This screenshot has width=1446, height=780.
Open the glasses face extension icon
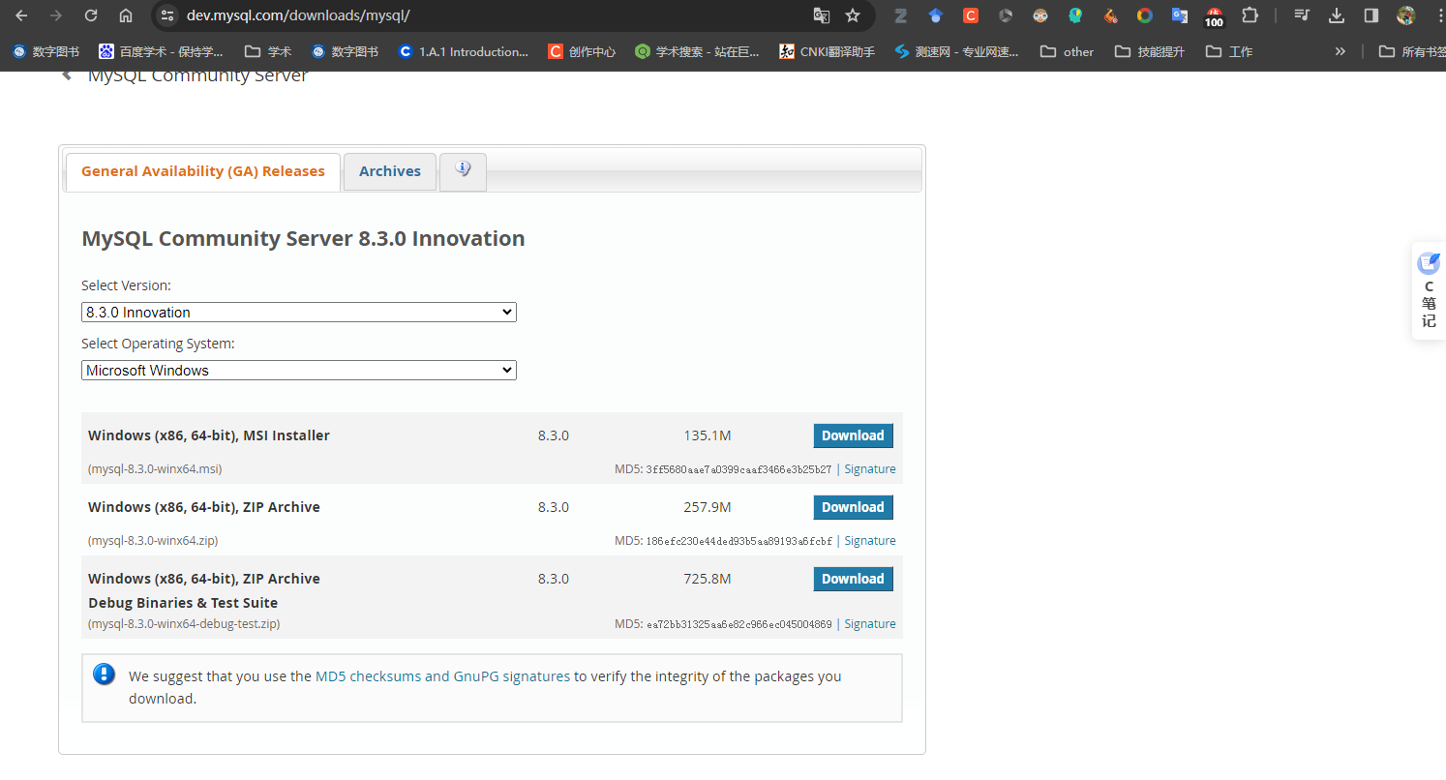1040,15
